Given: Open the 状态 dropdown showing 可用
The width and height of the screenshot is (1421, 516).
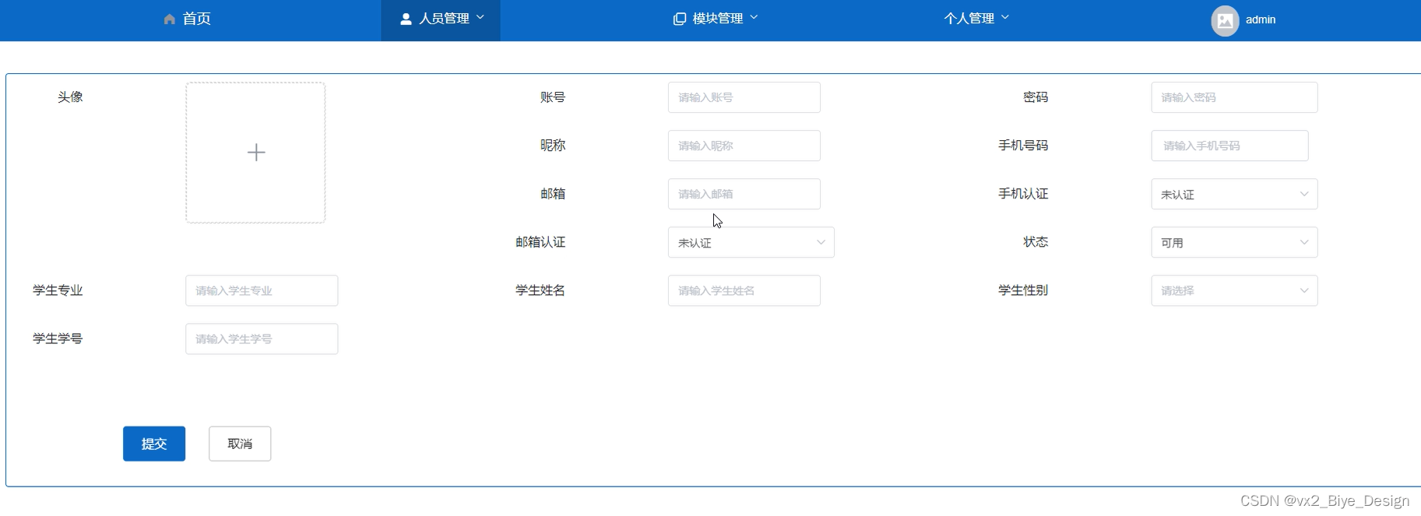Looking at the screenshot, I should 1234,242.
